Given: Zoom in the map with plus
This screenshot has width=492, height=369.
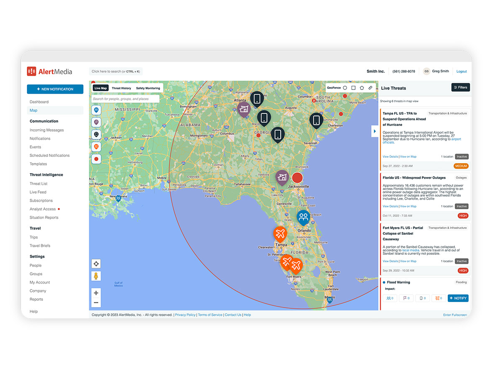Looking at the screenshot, I should 96,293.
